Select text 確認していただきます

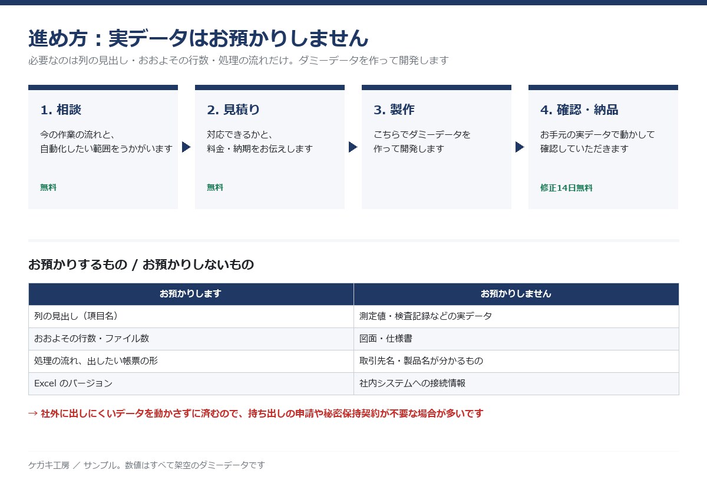tap(584, 148)
